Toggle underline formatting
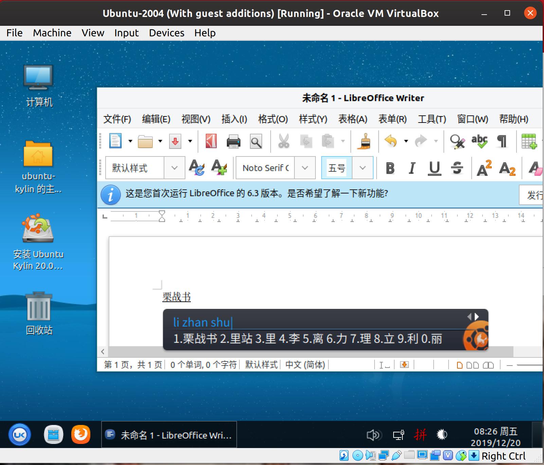Image resolution: width=544 pixels, height=465 pixels. [434, 168]
